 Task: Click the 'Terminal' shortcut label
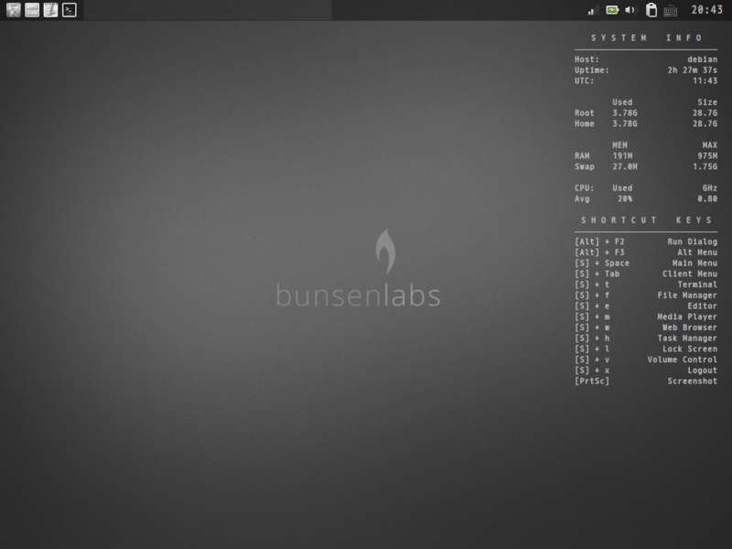[697, 285]
